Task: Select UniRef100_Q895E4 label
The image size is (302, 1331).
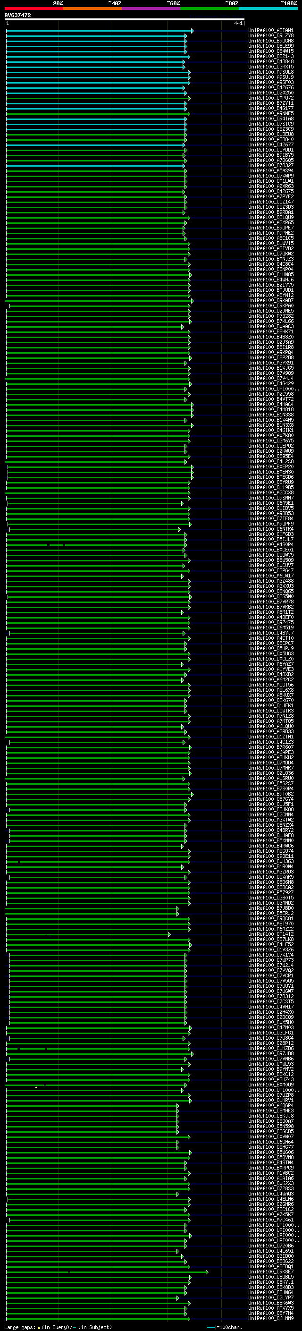Action: (x=271, y=456)
